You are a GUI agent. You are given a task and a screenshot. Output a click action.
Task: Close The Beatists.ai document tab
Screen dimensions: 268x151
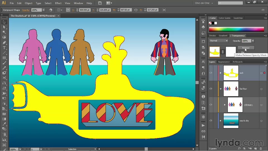click(58, 16)
